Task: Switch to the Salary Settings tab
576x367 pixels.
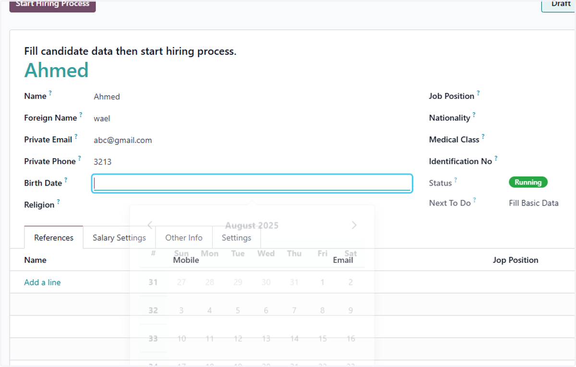Action: pos(119,237)
